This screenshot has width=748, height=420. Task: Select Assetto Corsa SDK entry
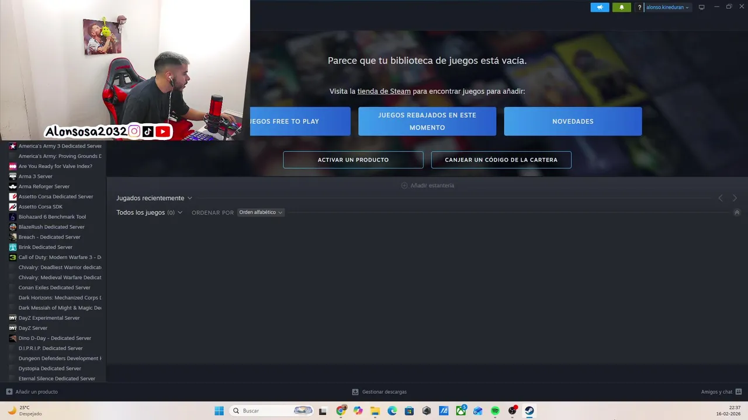click(x=55, y=206)
